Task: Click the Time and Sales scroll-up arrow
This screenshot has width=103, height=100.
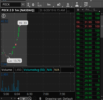Action: (x=102, y=14)
